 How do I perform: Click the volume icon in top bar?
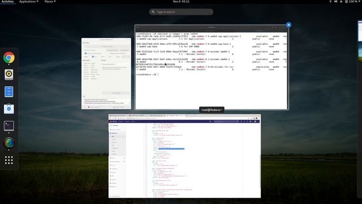335,2
